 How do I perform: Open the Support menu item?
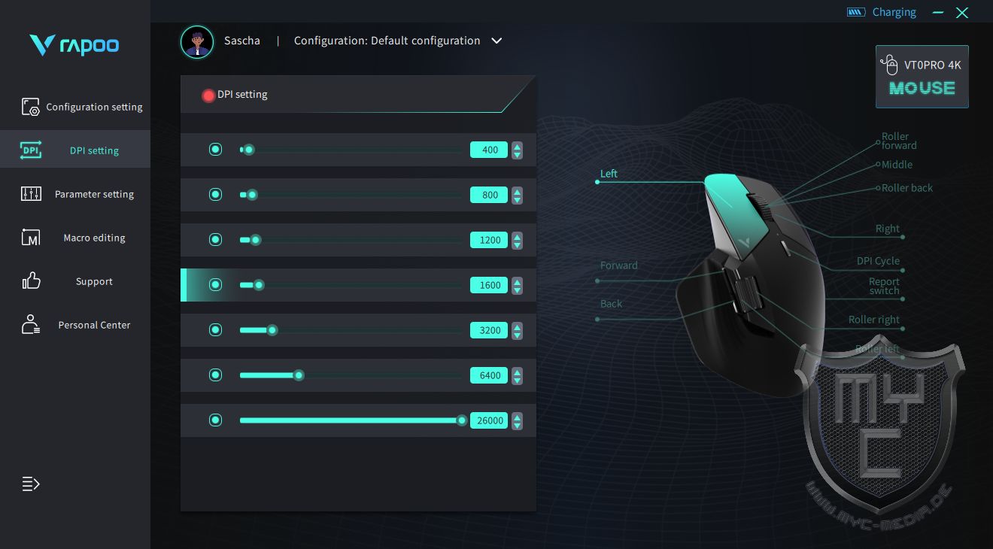[x=75, y=281]
